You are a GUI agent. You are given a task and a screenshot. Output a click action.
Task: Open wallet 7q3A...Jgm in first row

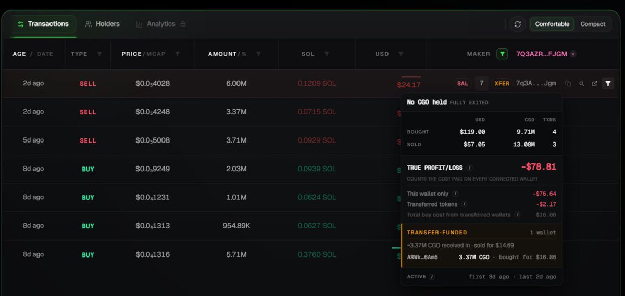(536, 83)
